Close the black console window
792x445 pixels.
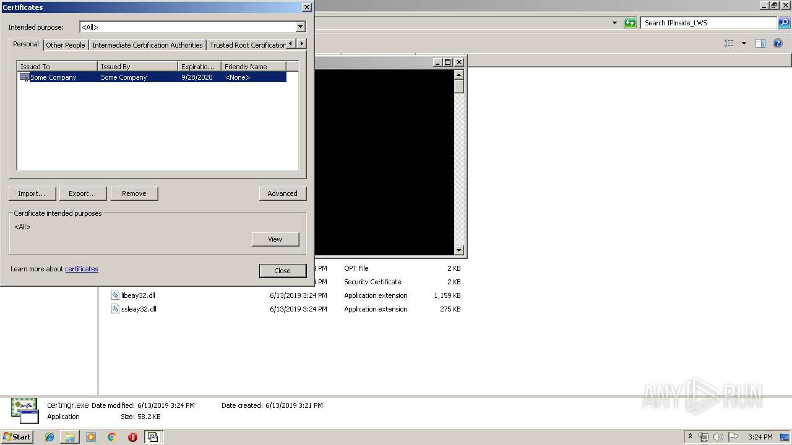coord(459,62)
